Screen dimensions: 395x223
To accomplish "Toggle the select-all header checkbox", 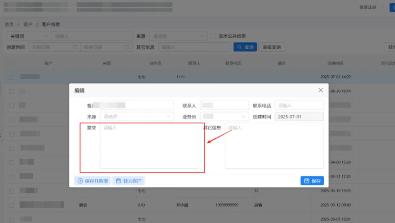I will [11, 63].
